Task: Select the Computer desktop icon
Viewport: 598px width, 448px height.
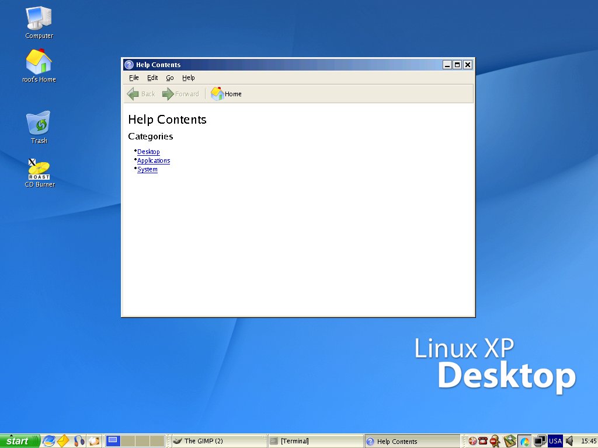Action: [39, 23]
